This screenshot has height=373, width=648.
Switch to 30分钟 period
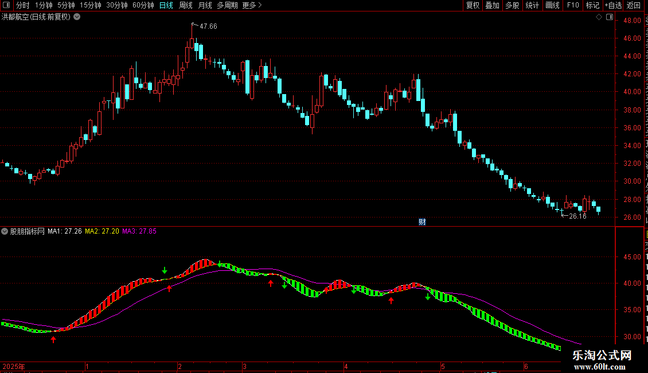pos(116,5)
